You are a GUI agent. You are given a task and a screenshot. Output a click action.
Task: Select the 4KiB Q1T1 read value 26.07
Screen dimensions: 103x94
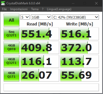click(x=40, y=75)
